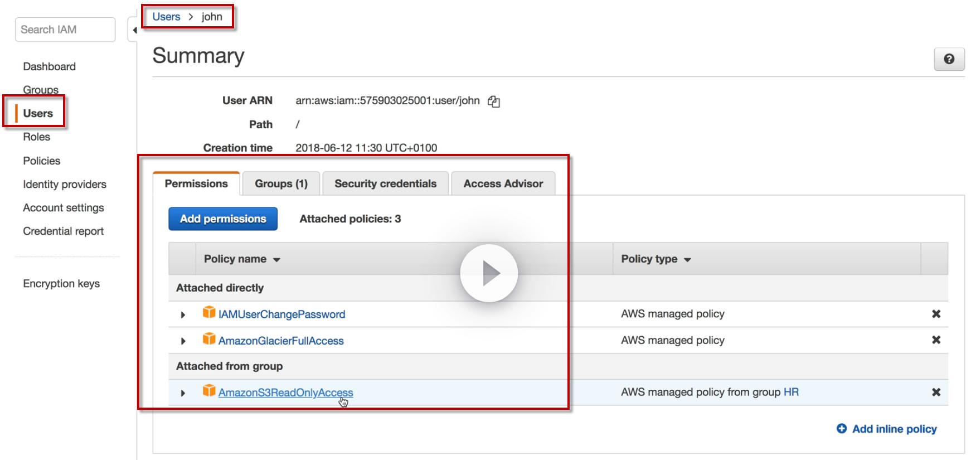This screenshot has height=460, width=971.
Task: Click the IAMUserChangePassword policy cube icon
Action: (x=209, y=313)
